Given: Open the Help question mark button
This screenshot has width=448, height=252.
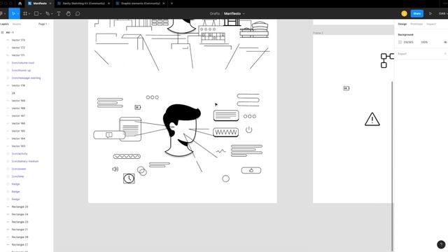Looking at the screenshot, I should click(441, 244).
